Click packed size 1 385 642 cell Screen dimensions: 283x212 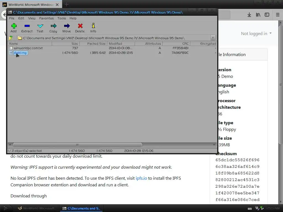tap(98, 53)
